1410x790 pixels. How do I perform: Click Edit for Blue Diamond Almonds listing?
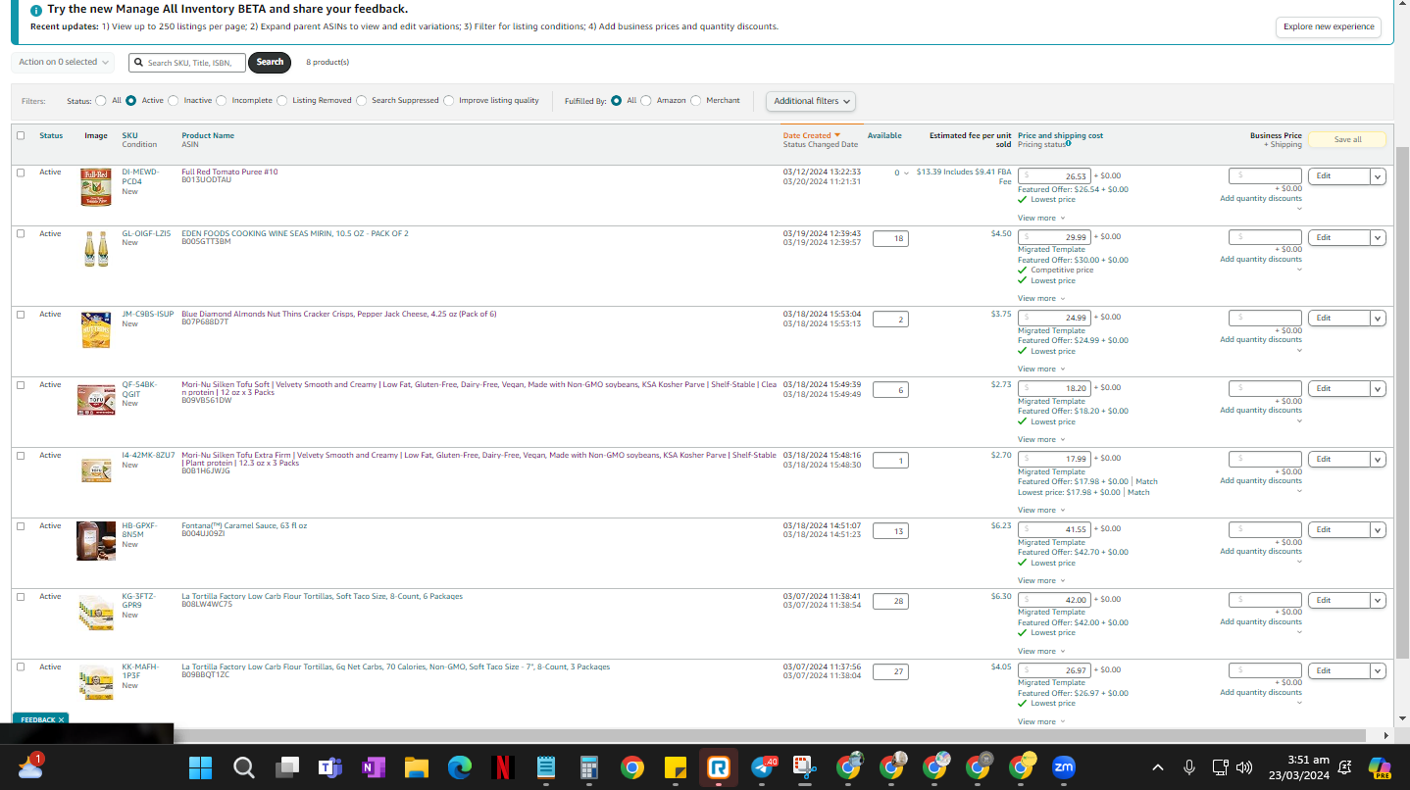tap(1338, 318)
